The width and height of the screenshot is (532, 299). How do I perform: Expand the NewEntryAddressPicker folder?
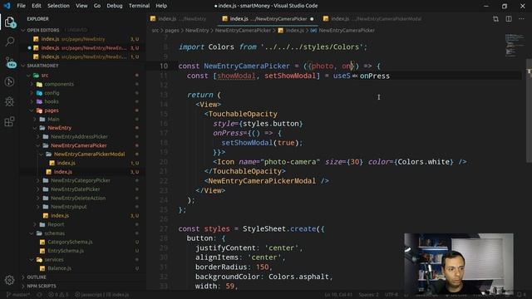point(79,136)
